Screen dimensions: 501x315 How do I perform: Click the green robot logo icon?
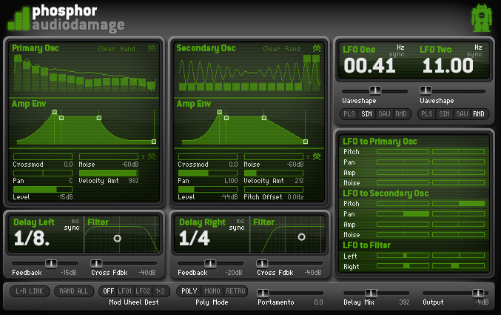click(482, 18)
